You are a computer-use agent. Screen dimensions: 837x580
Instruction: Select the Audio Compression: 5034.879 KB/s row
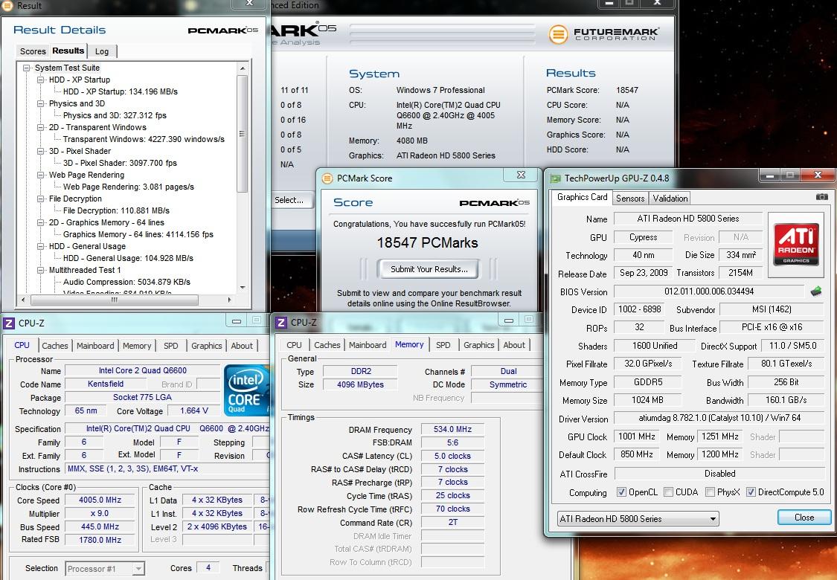126,282
